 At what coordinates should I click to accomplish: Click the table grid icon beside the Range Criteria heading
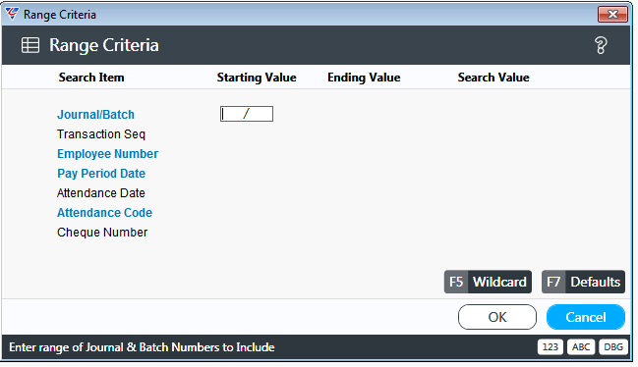click(x=30, y=45)
